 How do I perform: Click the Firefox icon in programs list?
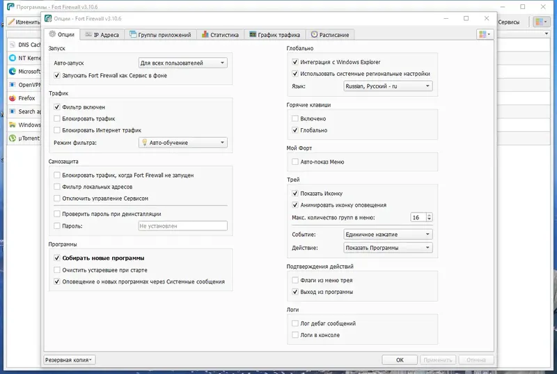13,98
